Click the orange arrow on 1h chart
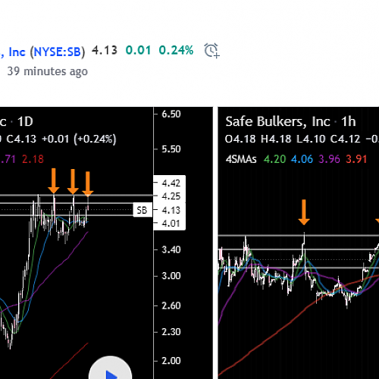Viewport: 379px width, 379px height. pos(304,212)
